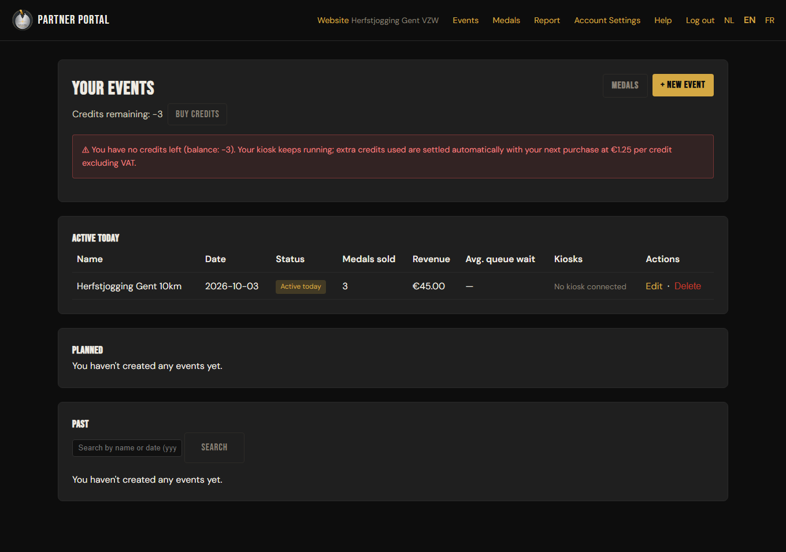The image size is (786, 552).
Task: Click the 'Avg. queue wait' column header
Action: [x=500, y=259]
